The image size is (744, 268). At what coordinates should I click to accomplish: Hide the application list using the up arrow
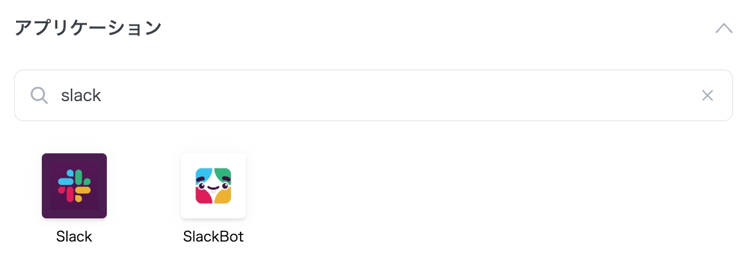click(724, 28)
